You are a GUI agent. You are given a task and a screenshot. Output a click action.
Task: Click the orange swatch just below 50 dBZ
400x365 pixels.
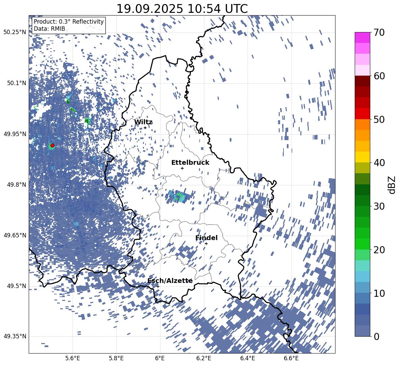(x=362, y=124)
